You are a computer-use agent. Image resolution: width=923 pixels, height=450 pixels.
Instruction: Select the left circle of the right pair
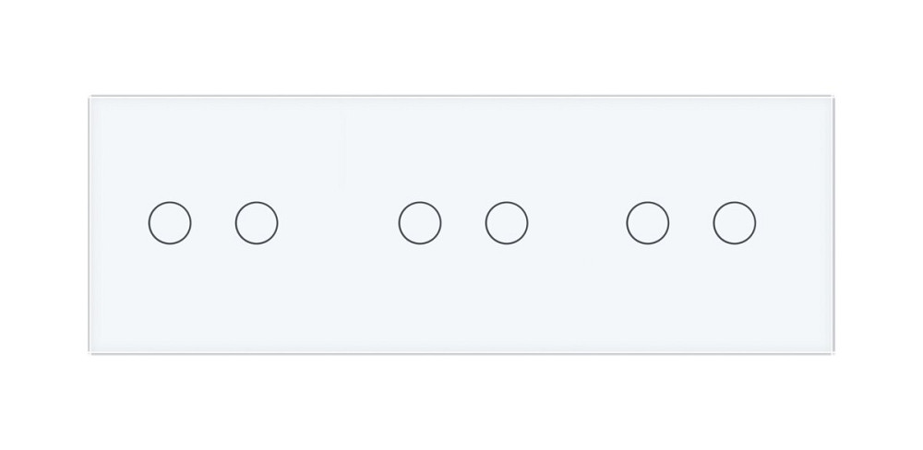click(x=647, y=223)
